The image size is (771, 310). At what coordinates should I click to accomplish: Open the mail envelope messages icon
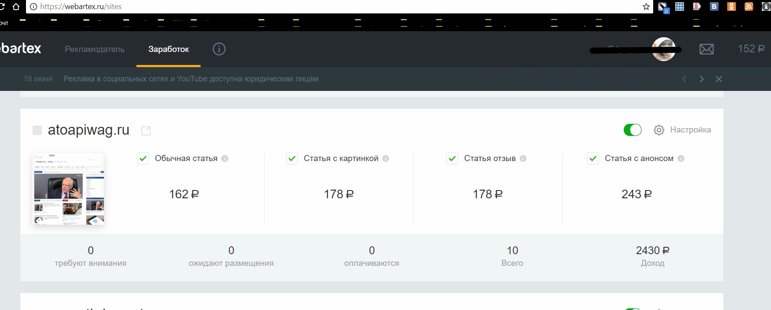706,49
